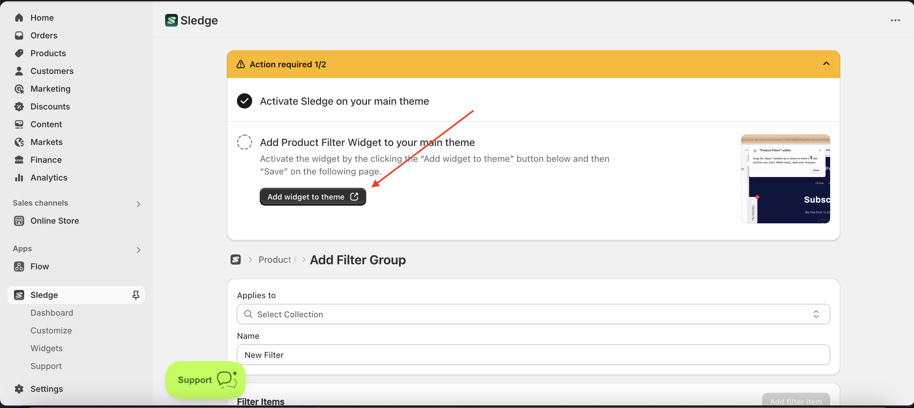Click the Sledge app icon in the sidebar

coord(19,295)
